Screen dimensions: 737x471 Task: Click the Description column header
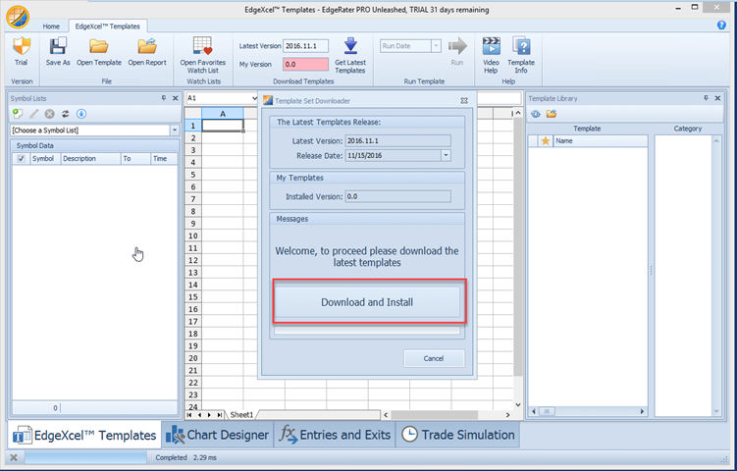90,158
